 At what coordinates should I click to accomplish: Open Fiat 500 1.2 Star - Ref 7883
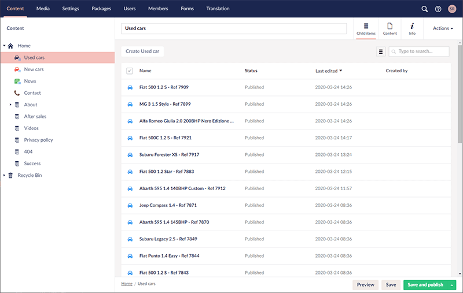[x=167, y=172]
